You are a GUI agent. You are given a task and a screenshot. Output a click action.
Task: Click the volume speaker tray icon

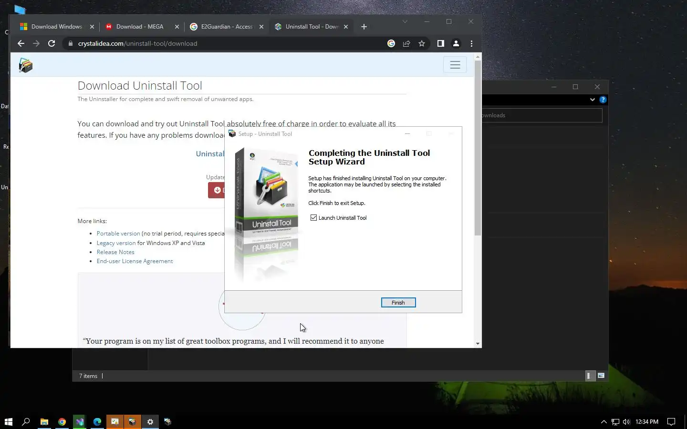626,421
